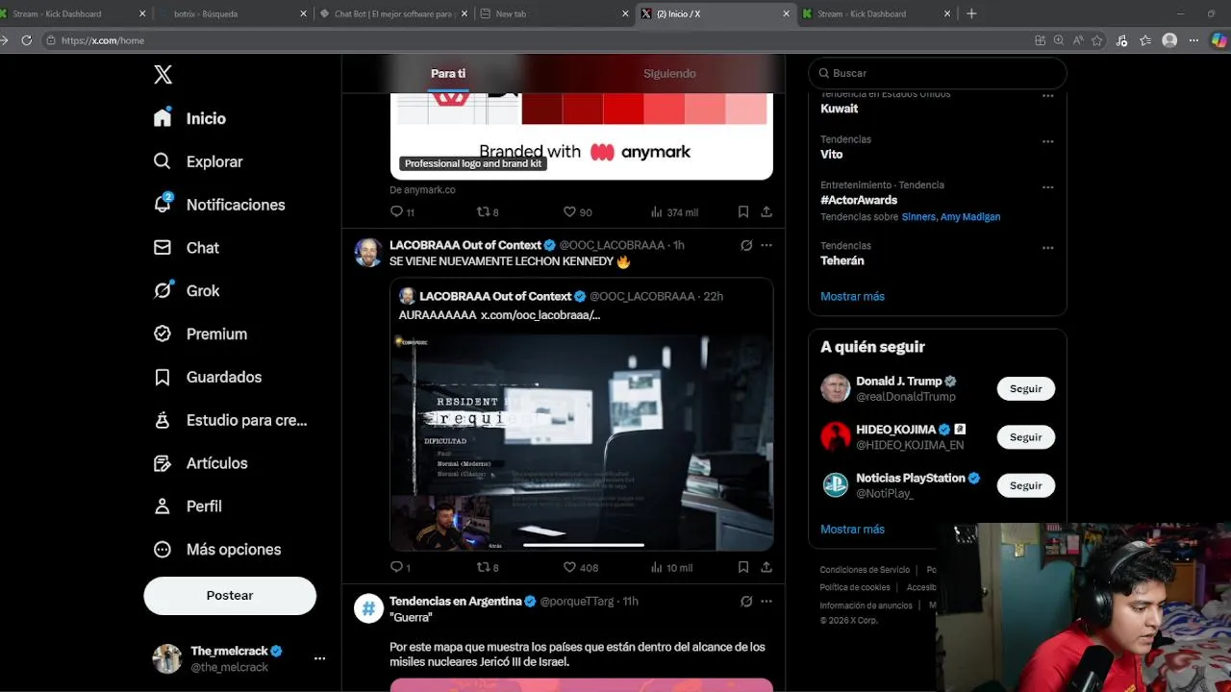
Task: Click Grok icon on Tendencias en Argentina post
Action: pos(746,601)
